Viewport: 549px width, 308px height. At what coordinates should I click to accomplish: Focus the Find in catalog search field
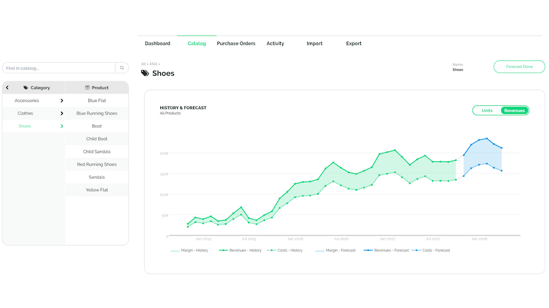point(59,68)
